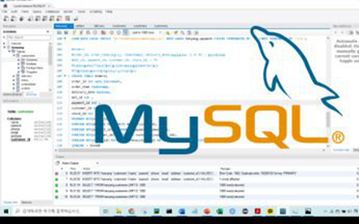Image resolution: width=359 pixels, height=224 pixels.
Task: Execute script with the lightning icon
Action: tap(75, 33)
